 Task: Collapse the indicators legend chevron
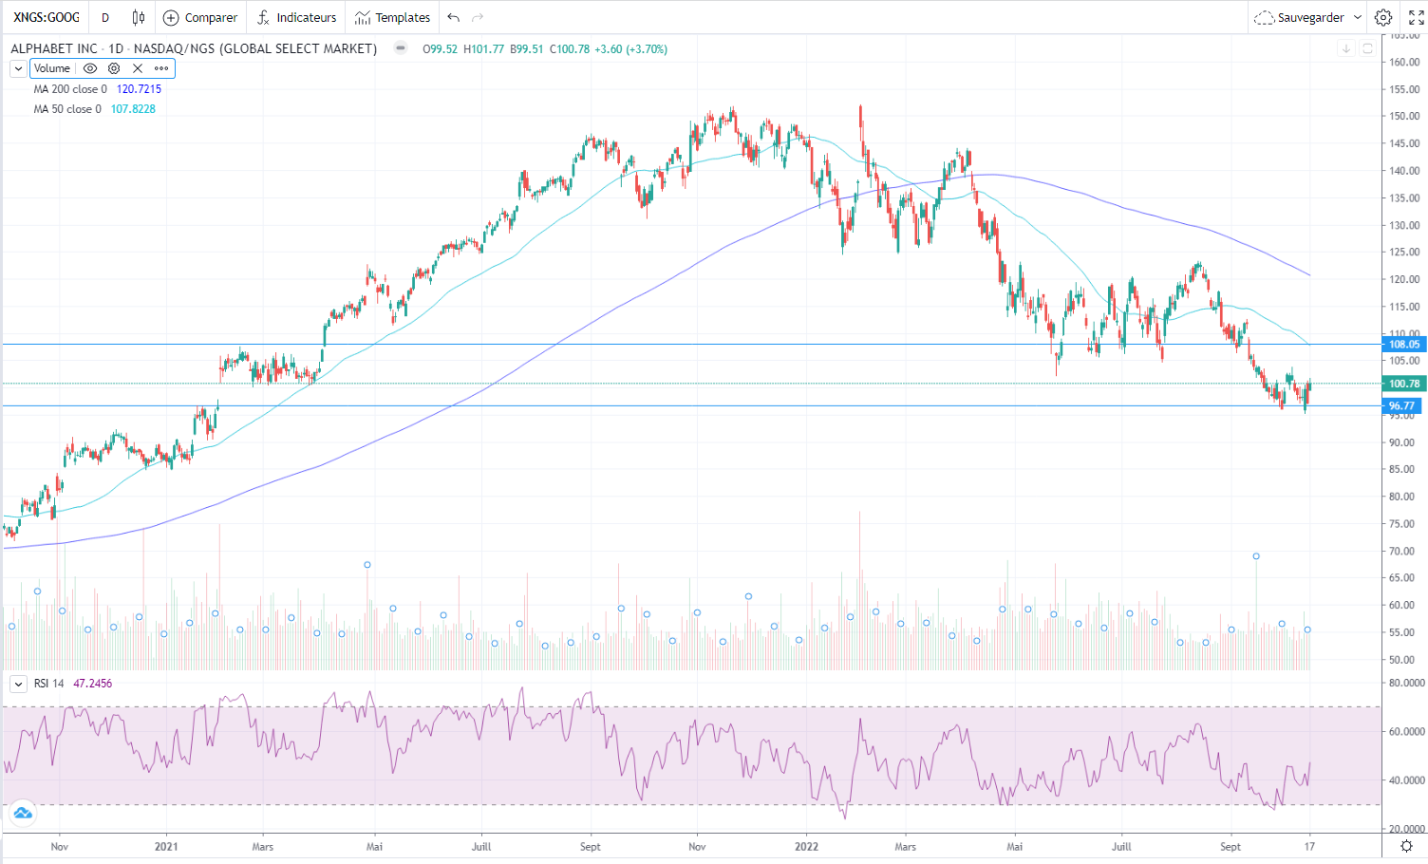tap(18, 68)
